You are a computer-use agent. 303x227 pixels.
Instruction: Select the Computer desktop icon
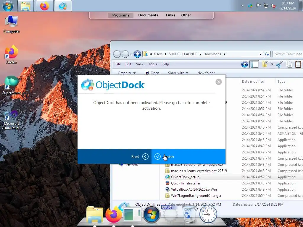point(12,24)
